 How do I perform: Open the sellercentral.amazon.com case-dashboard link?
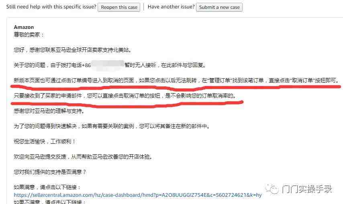[138, 195]
